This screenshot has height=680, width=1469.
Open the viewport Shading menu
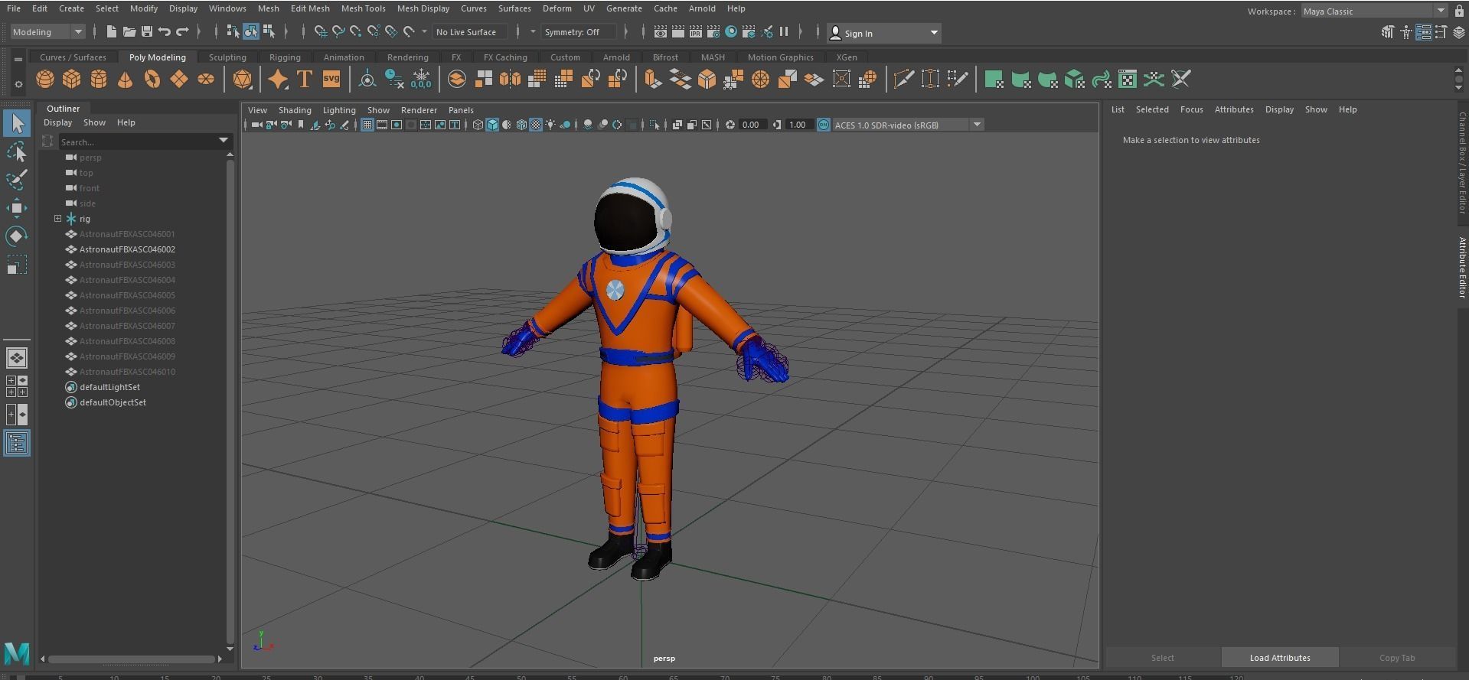click(295, 110)
